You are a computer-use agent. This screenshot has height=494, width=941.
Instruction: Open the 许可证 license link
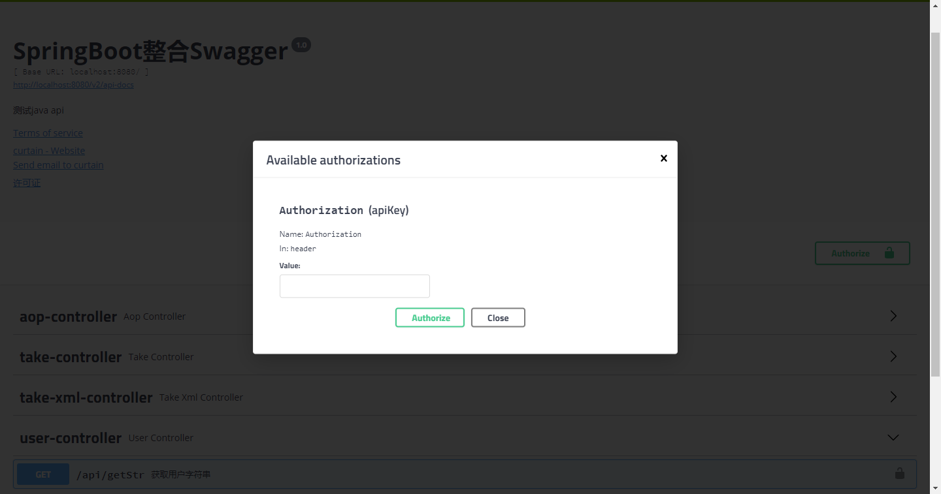[x=27, y=183]
